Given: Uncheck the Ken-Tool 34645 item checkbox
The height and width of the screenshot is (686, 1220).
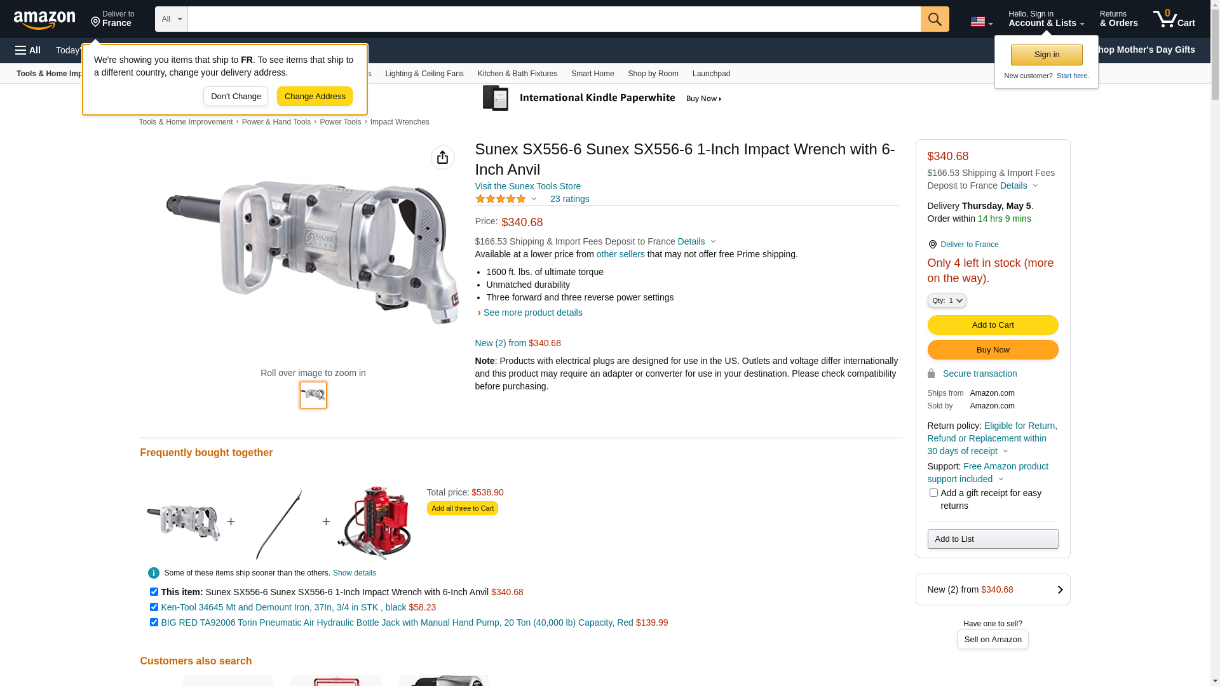Looking at the screenshot, I should coord(154,607).
